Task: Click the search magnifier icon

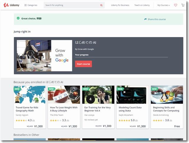Action: point(101,5)
